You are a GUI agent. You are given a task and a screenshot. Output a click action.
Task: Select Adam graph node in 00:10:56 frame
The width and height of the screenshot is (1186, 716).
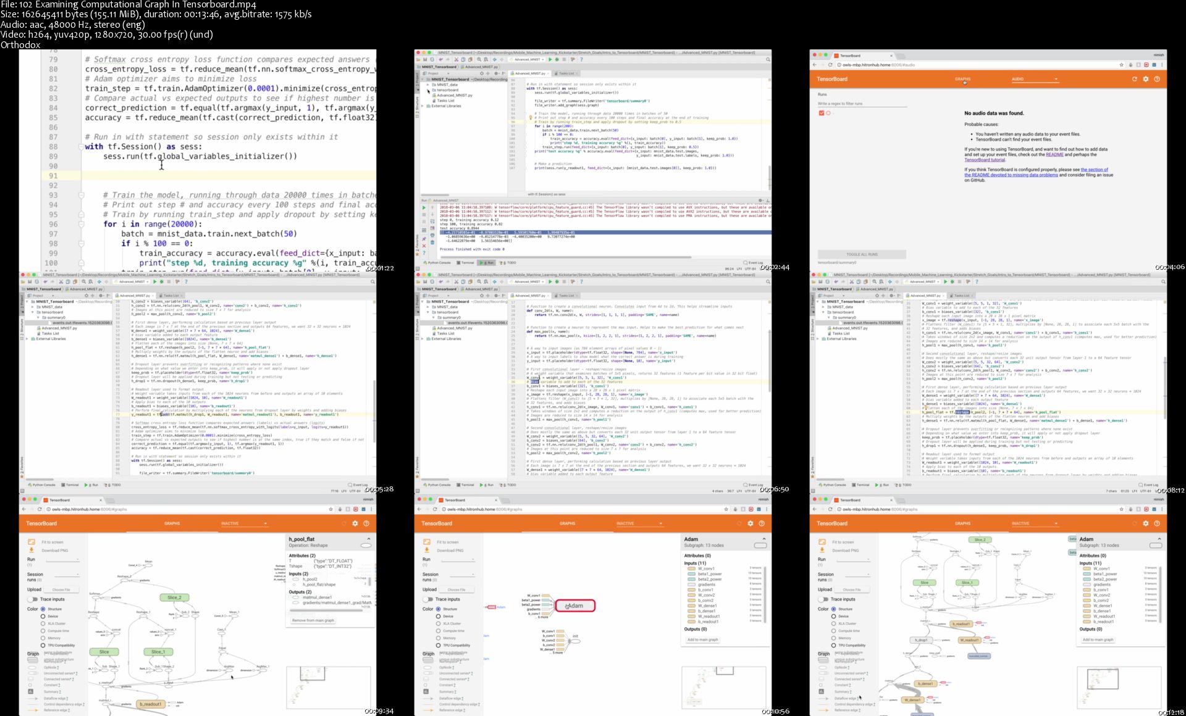click(x=575, y=606)
